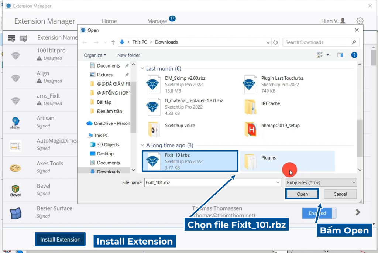Select the FixIt_101.rbz file
378x253 pixels.
190,161
